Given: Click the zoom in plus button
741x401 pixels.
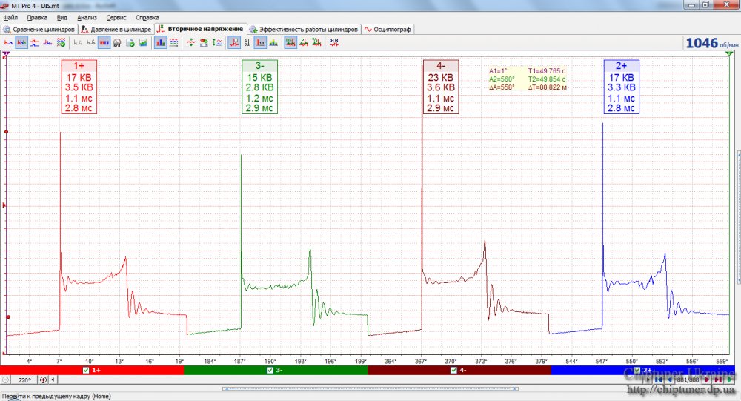Looking at the screenshot, I should 44,380.
